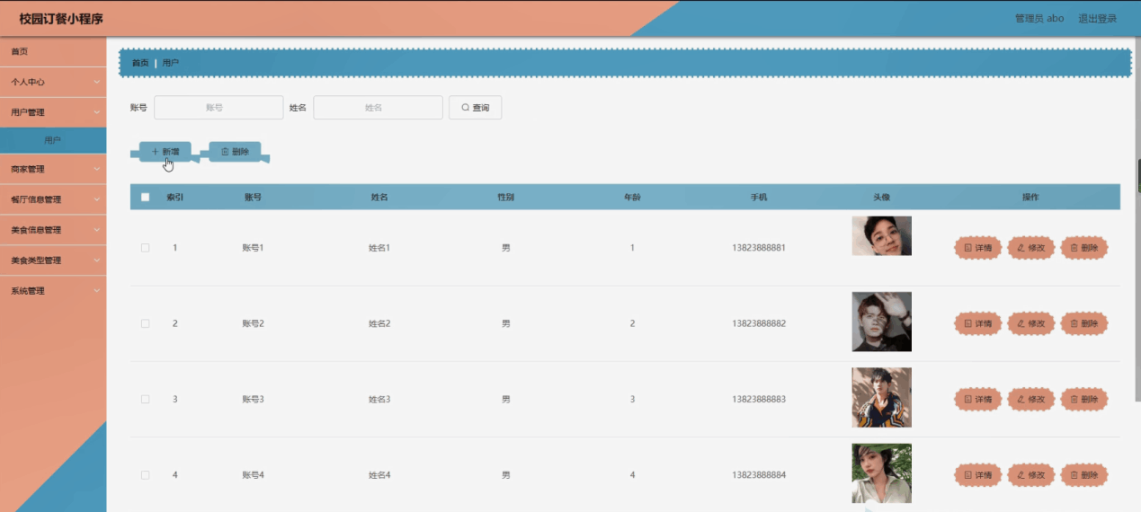Click the 删除 trash icon in toolbar
The image size is (1141, 512).
click(226, 152)
